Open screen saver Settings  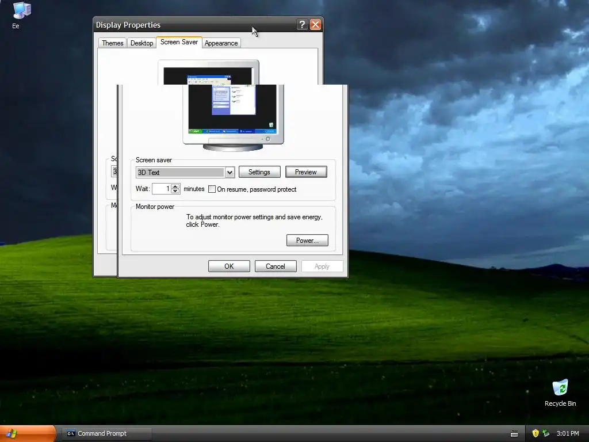259,172
